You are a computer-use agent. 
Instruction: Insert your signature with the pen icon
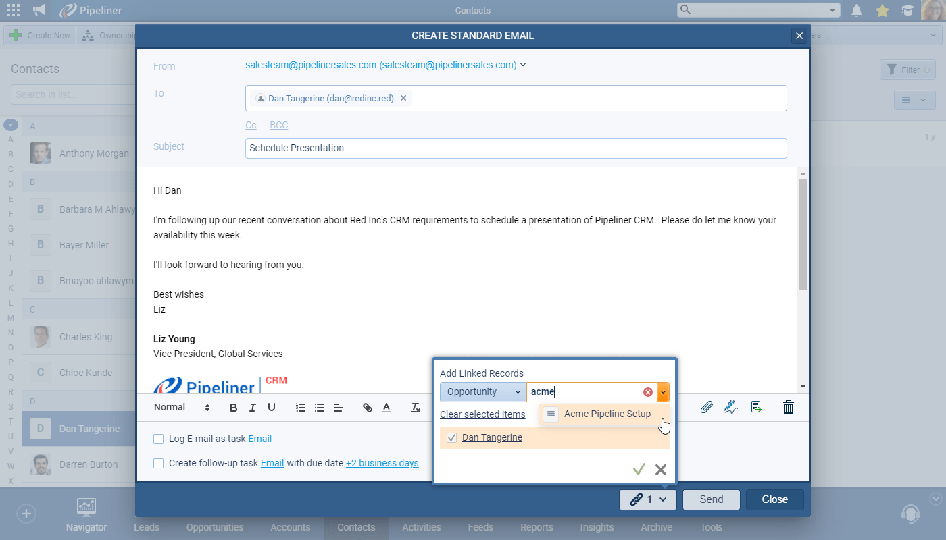coord(730,407)
